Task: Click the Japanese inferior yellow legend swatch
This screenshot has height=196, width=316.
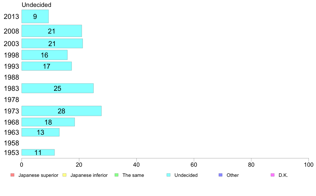Action: pyautogui.click(x=64, y=175)
